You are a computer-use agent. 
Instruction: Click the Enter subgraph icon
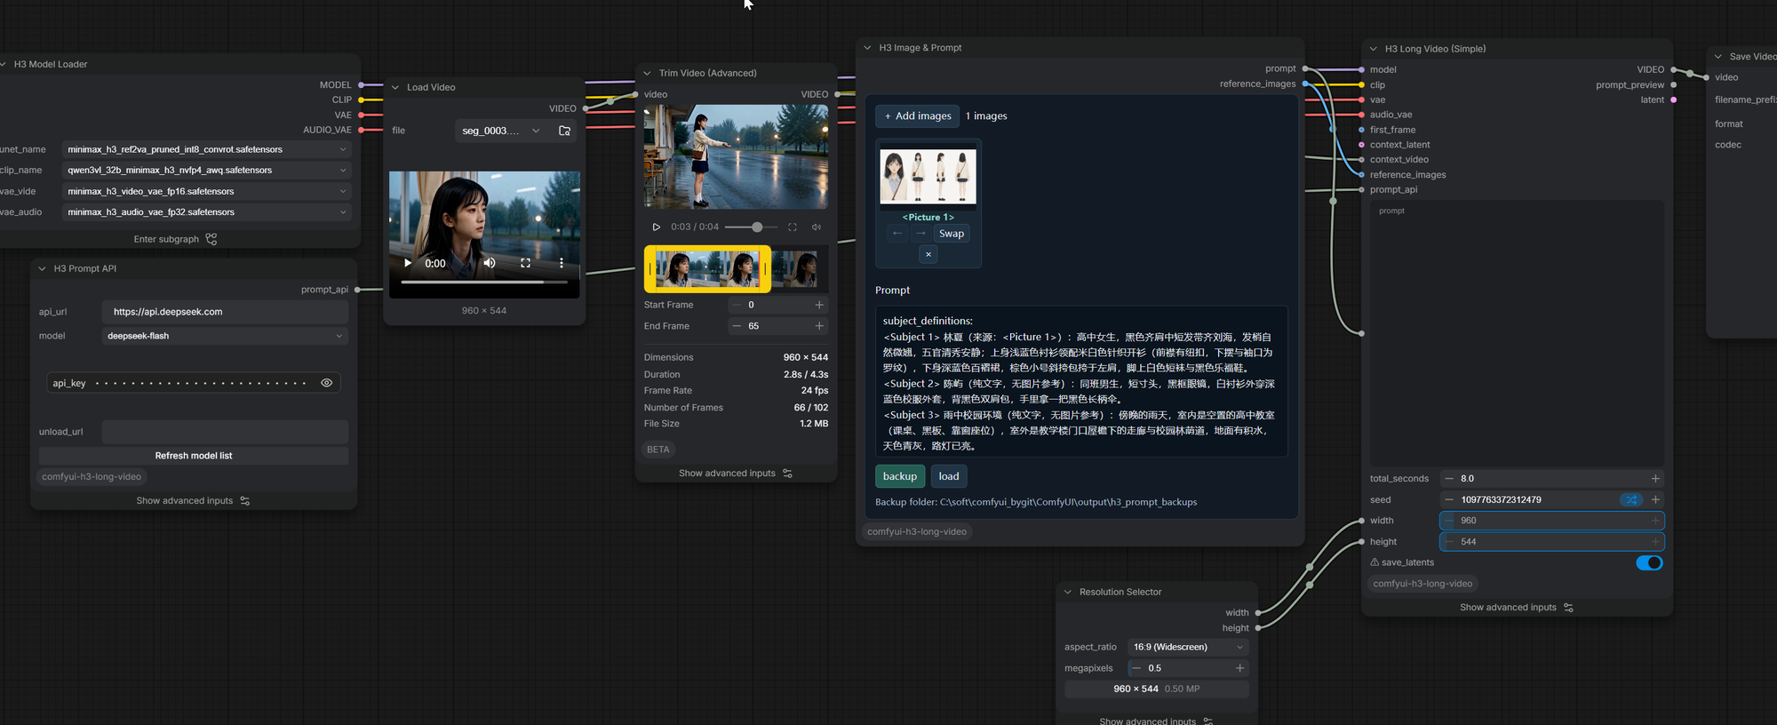click(x=211, y=239)
